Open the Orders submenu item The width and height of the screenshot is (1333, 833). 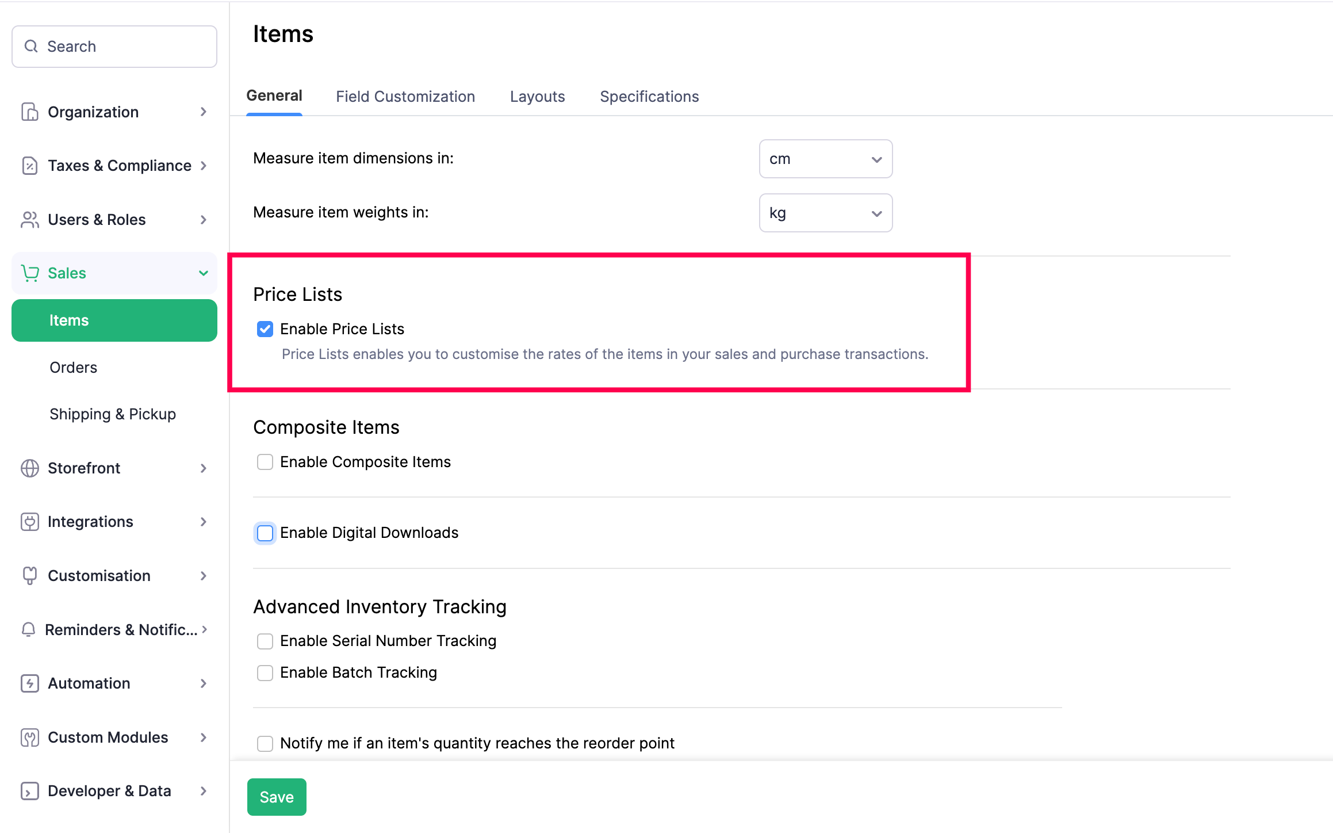73,367
